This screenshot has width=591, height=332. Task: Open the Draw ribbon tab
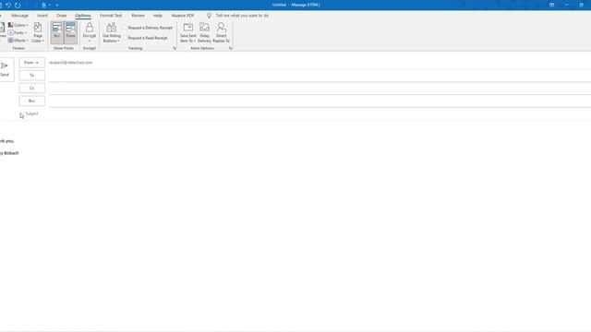pos(62,16)
